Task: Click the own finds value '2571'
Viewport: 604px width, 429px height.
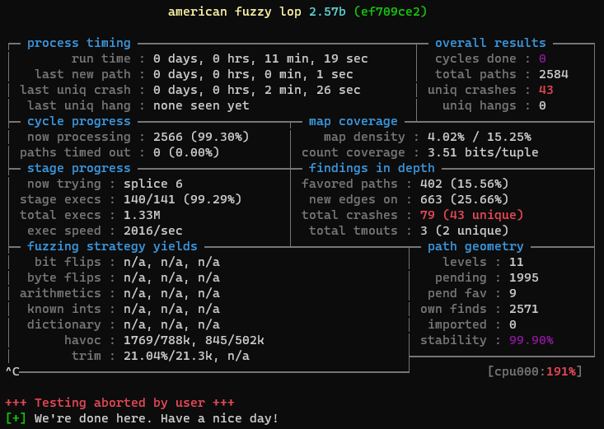Action: pyautogui.click(x=524, y=310)
